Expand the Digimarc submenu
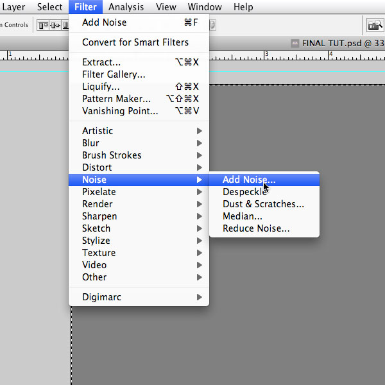 tap(139, 297)
